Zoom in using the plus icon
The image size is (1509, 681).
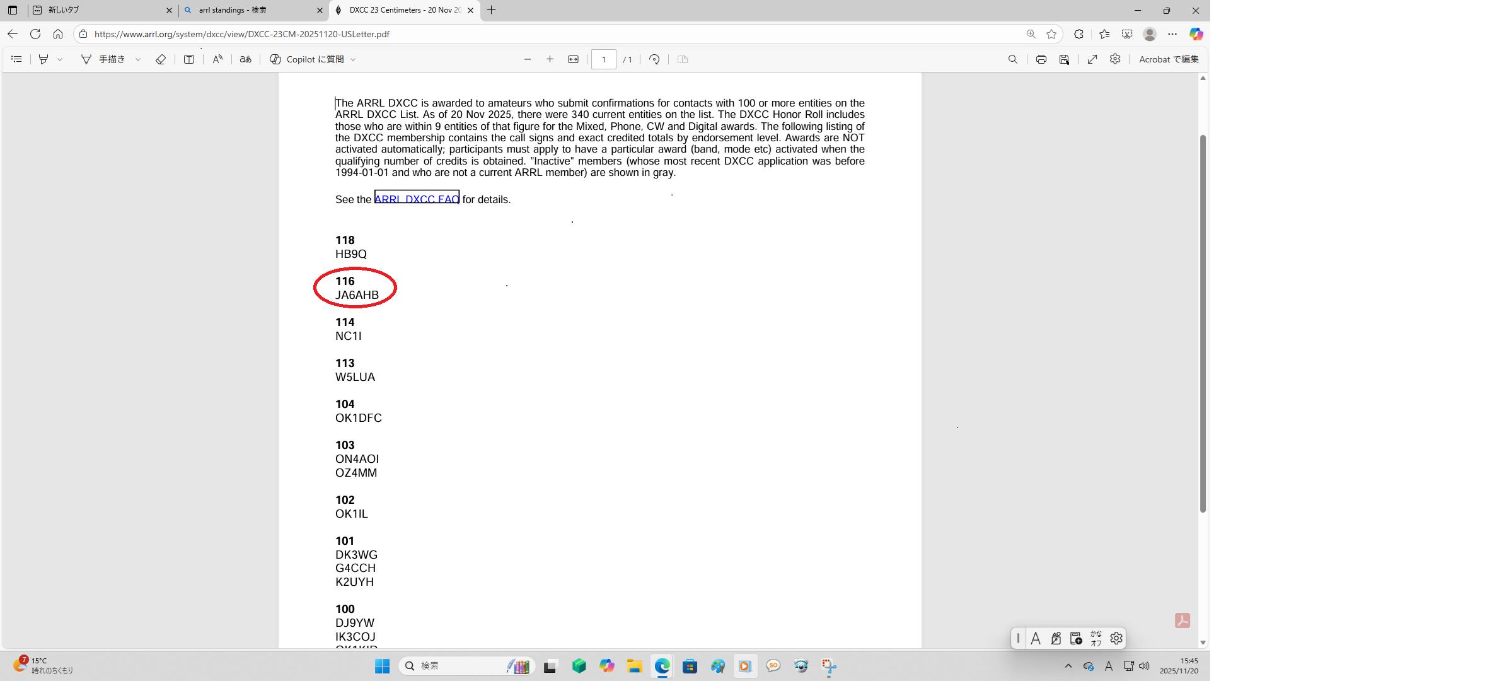pyautogui.click(x=550, y=59)
